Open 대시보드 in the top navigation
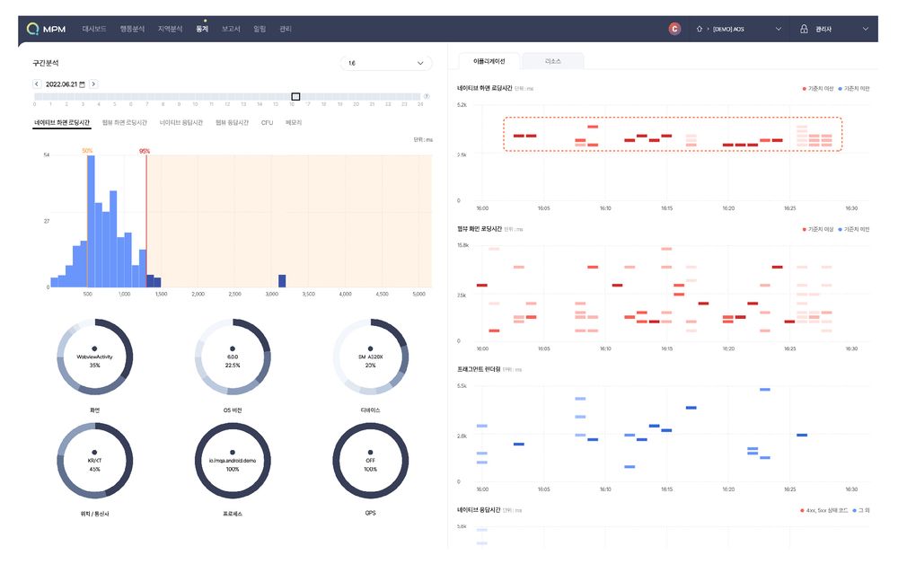This screenshot has width=898, height=564. pos(94,29)
